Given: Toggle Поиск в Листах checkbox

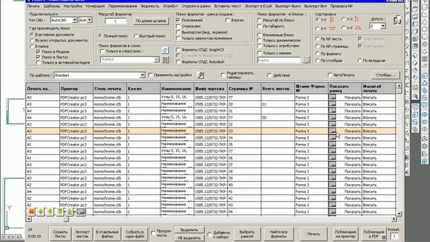Looking at the screenshot, I should click(38, 57).
